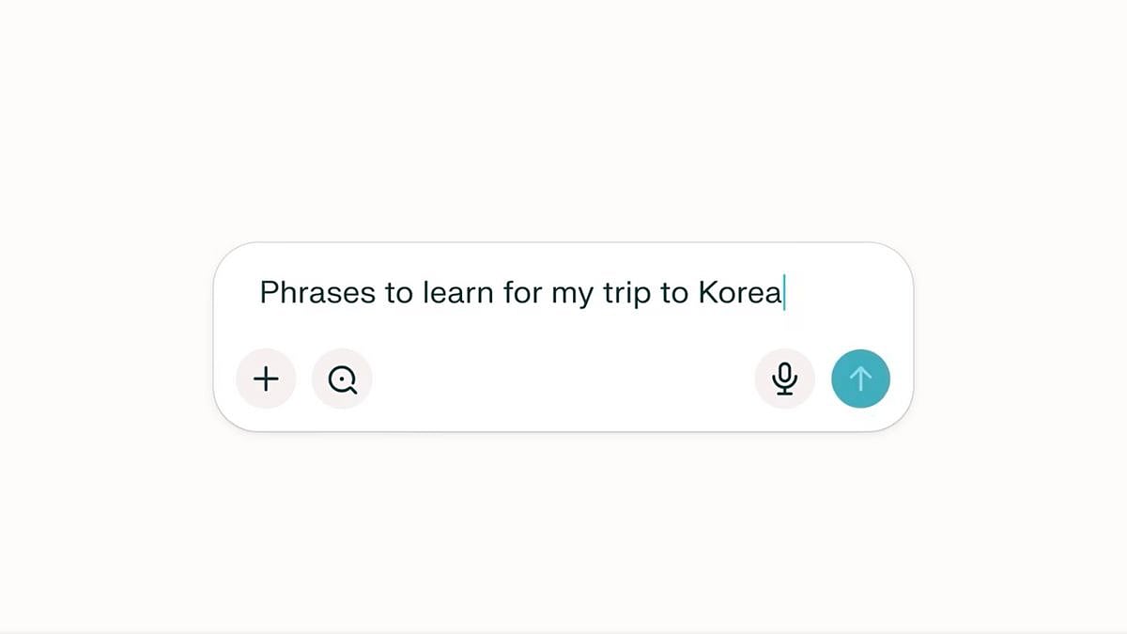Image resolution: width=1127 pixels, height=634 pixels.
Task: Send the prompt with the arrow button
Action: coord(860,379)
